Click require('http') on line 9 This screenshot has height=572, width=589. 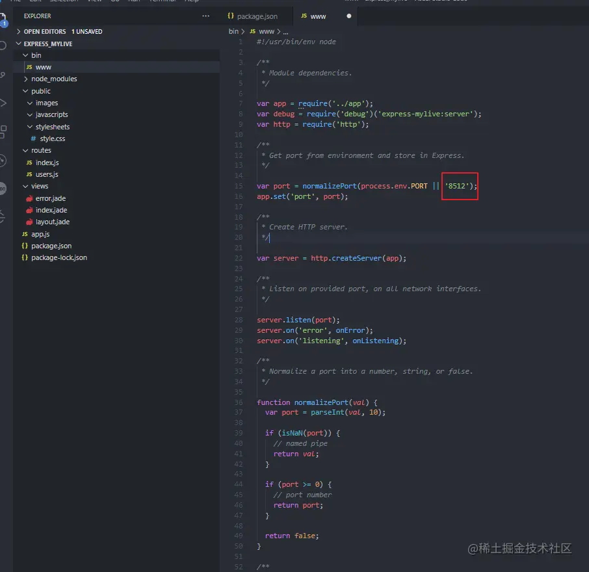tap(335, 124)
